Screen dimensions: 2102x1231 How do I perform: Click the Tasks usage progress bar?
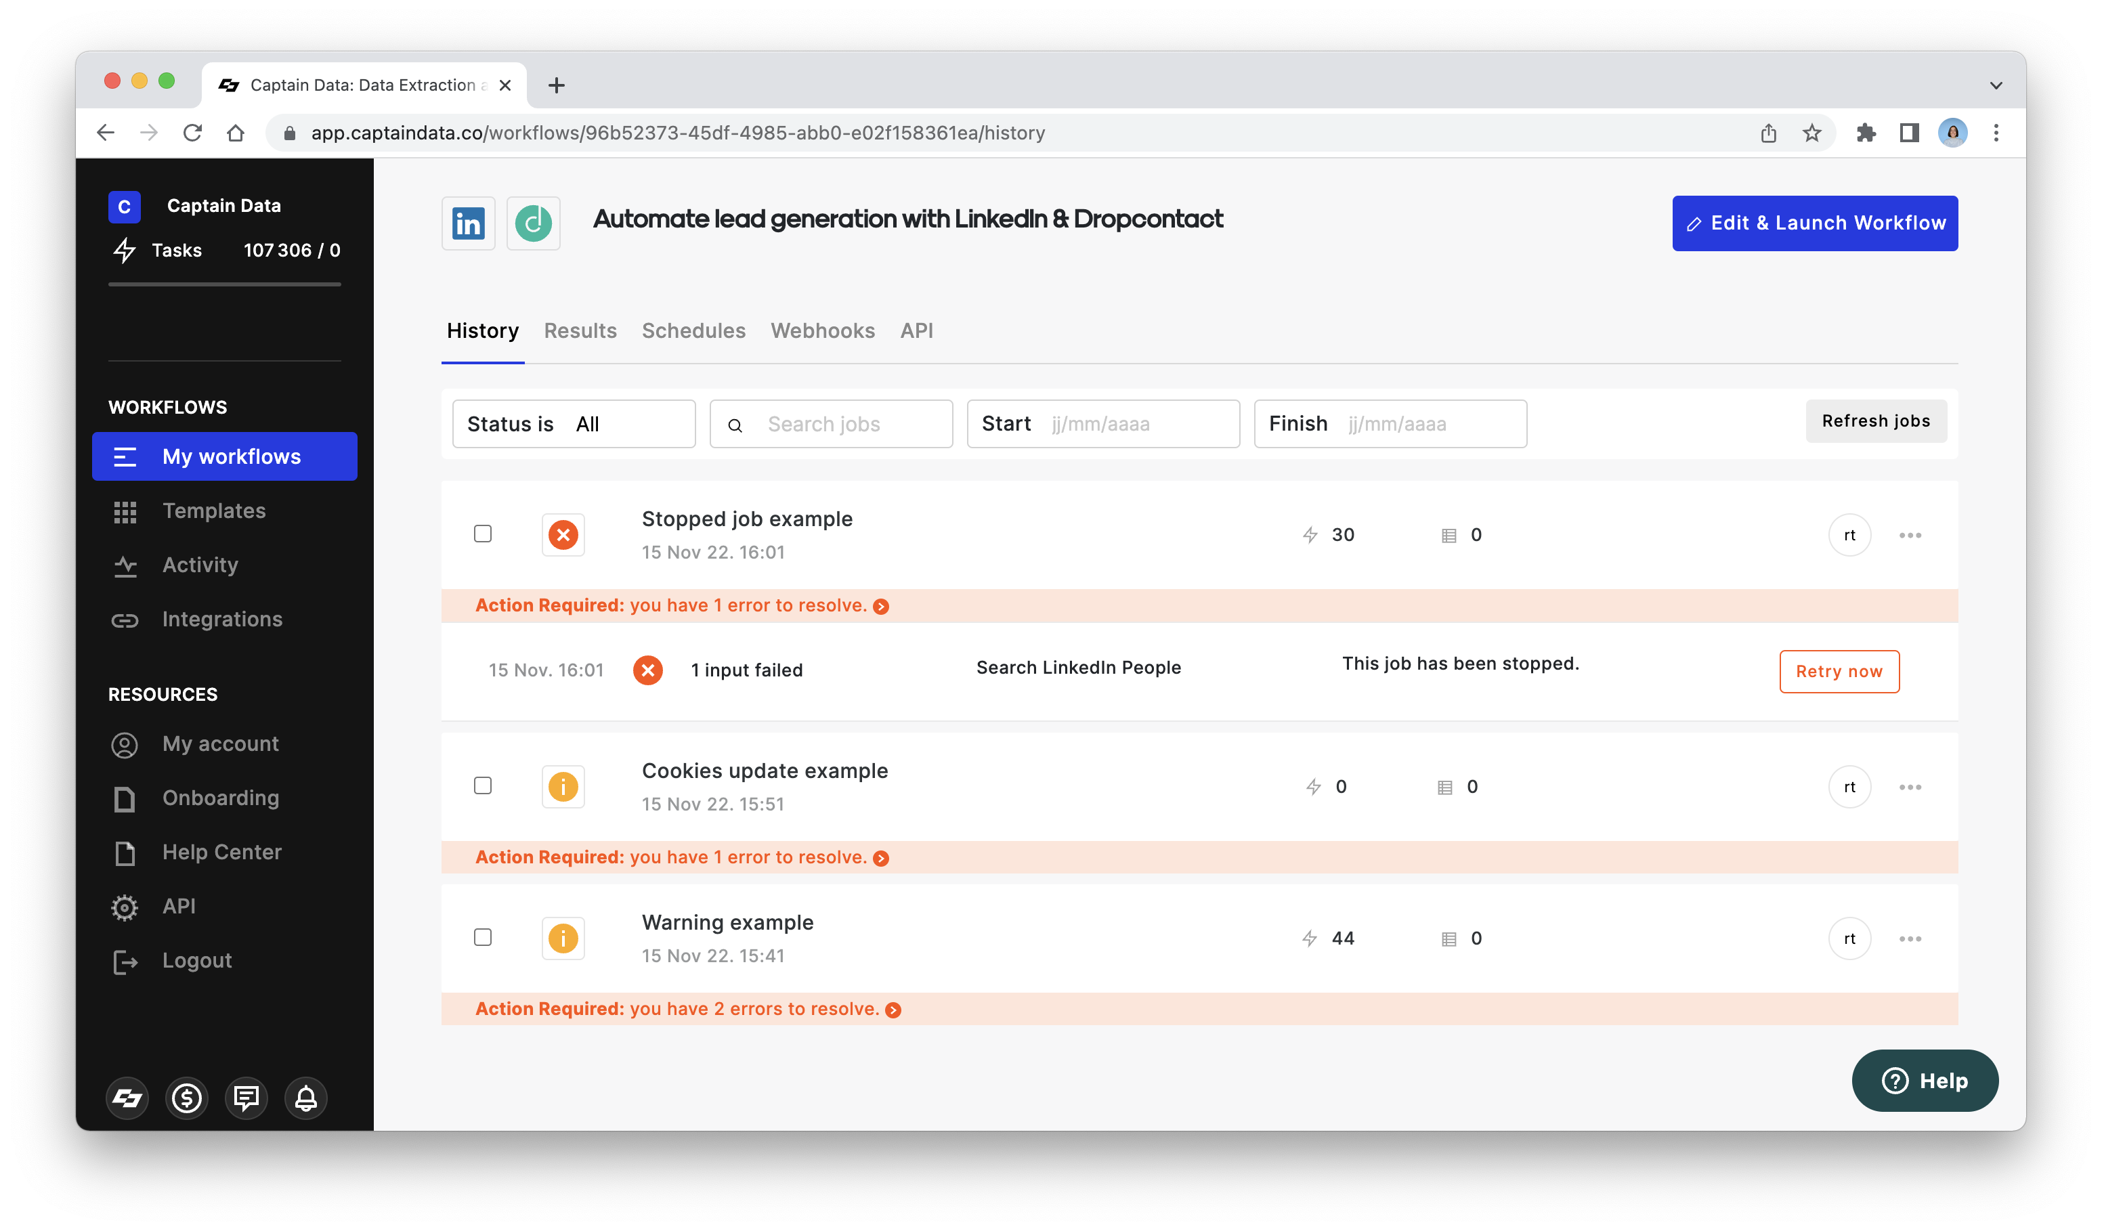(x=224, y=284)
